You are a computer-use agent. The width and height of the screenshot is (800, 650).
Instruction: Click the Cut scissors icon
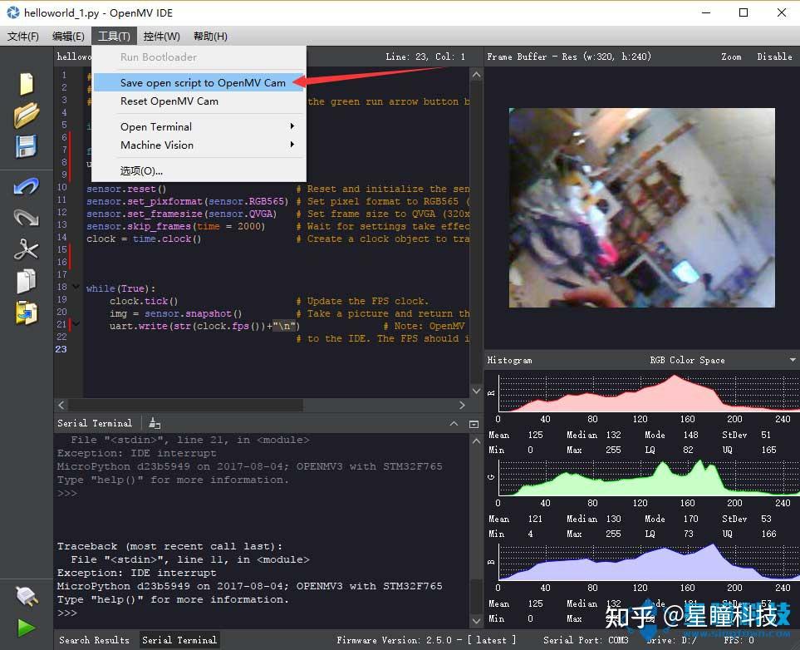click(x=27, y=249)
